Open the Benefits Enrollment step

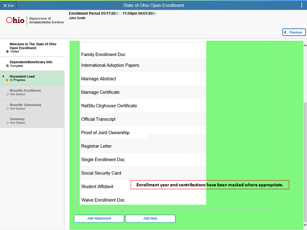[x=32, y=92]
